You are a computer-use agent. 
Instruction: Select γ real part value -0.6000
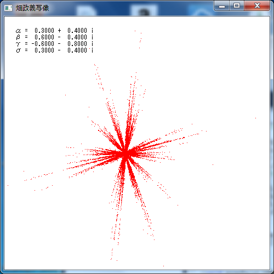pyautogui.click(x=43, y=44)
